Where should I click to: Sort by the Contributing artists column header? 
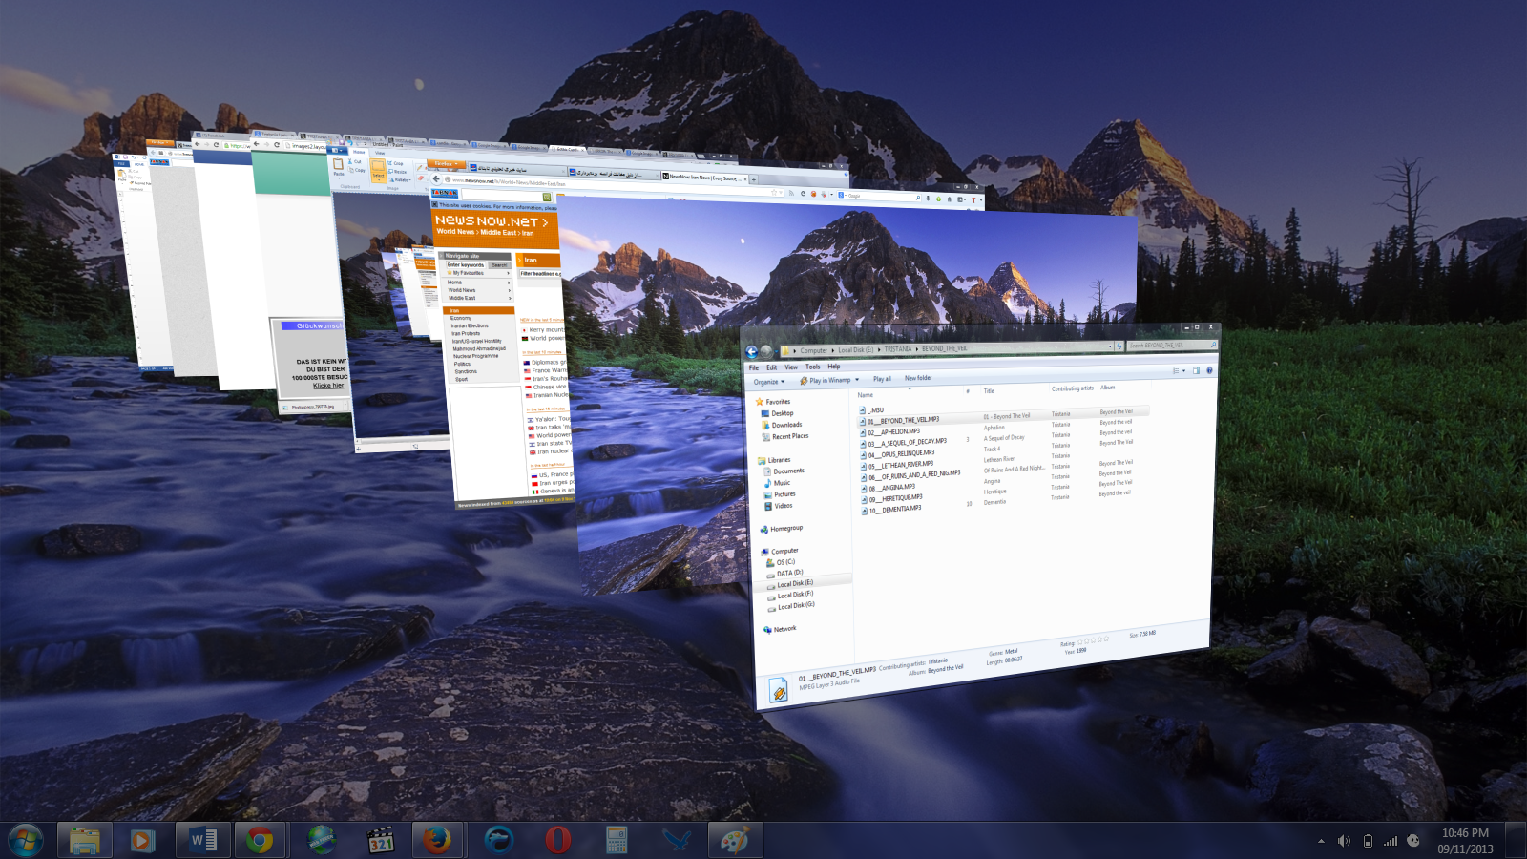[x=1073, y=388]
